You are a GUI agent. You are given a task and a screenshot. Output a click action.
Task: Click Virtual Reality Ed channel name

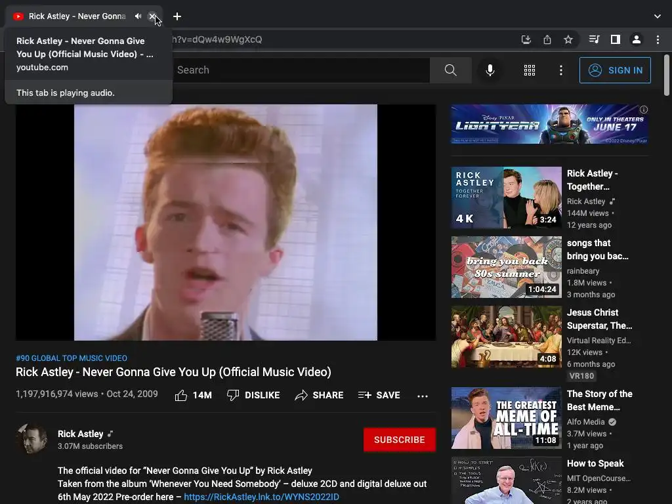pos(598,341)
